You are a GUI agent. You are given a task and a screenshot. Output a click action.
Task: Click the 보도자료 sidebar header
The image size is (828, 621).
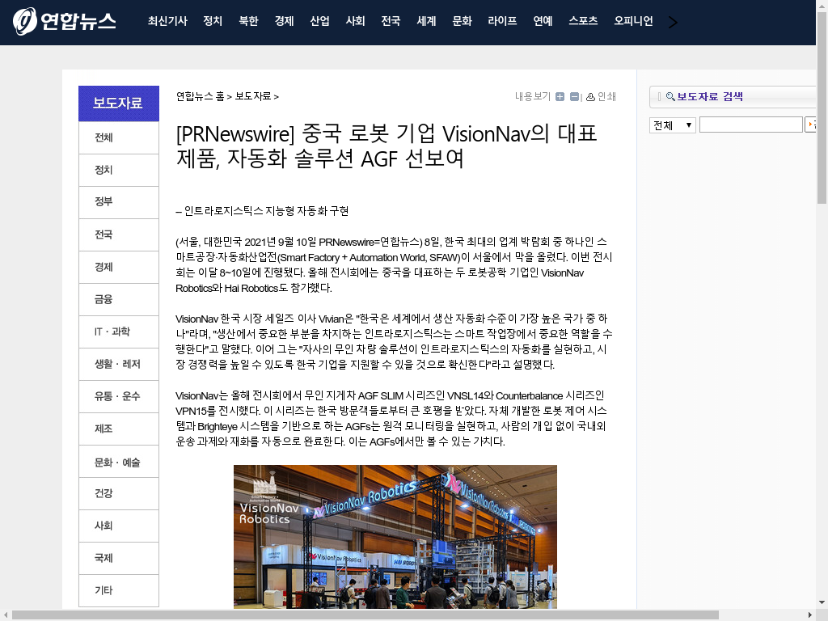119,103
